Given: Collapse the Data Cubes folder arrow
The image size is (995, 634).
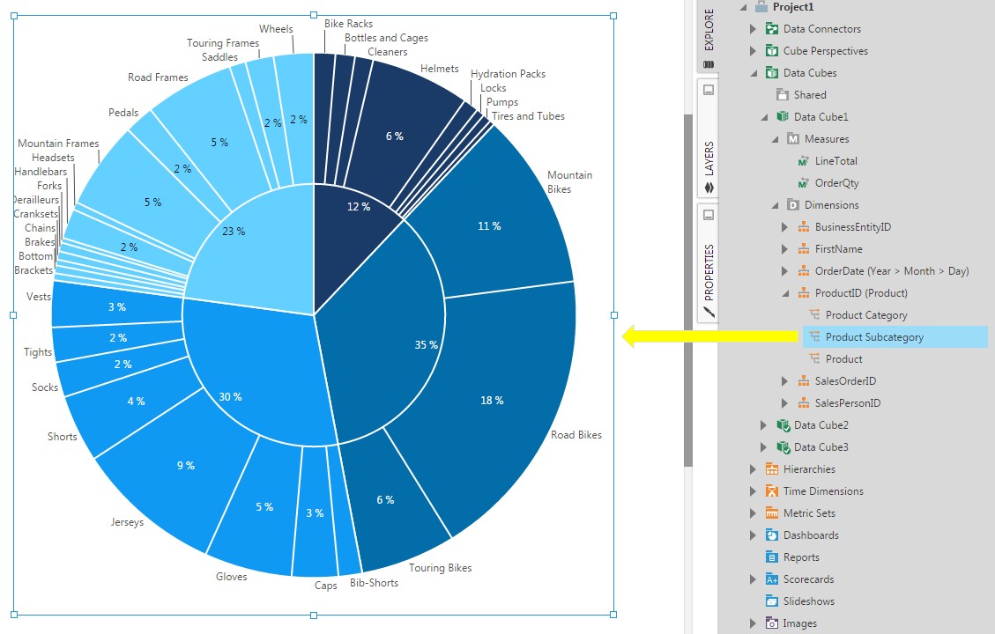Looking at the screenshot, I should 753,73.
